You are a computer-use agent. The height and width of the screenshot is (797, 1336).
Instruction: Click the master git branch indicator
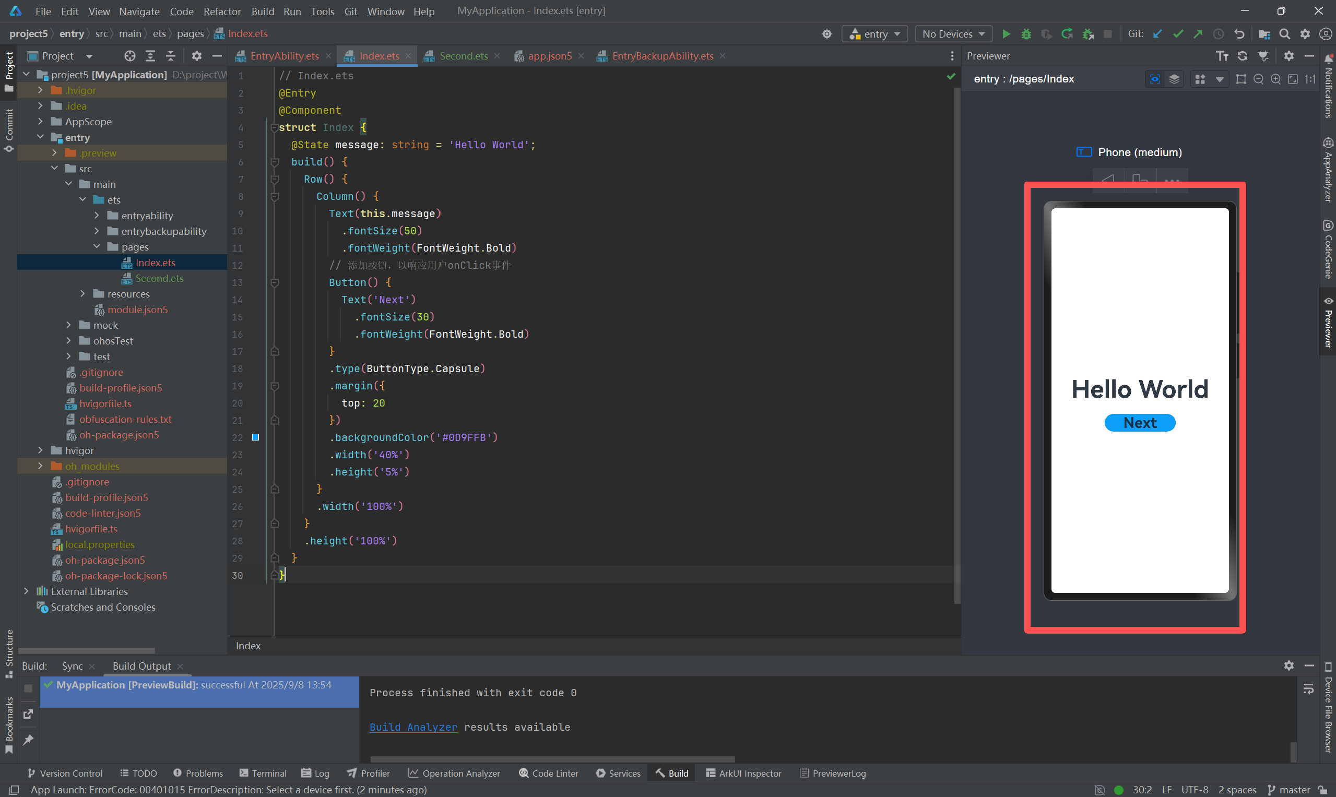1289,790
